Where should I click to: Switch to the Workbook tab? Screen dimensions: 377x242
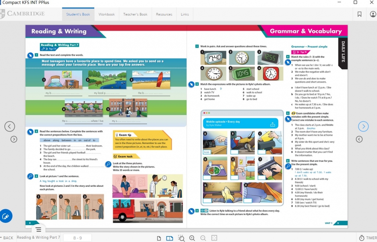(106, 14)
